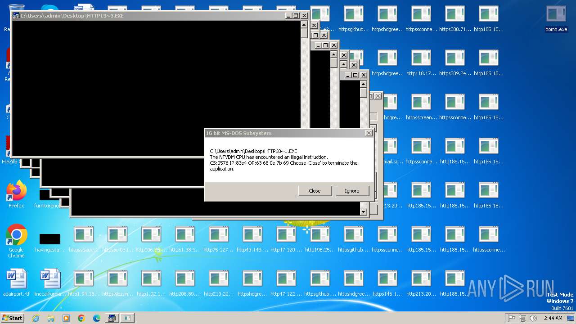This screenshot has height=324, width=576.
Task: Select the linecalifornia... Word document icon
Action: (x=50, y=283)
